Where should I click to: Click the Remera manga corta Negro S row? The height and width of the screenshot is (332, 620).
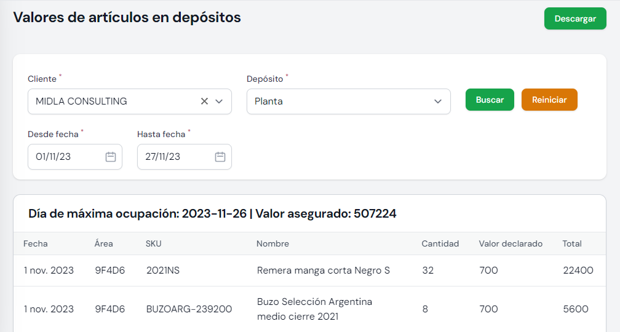(323, 271)
